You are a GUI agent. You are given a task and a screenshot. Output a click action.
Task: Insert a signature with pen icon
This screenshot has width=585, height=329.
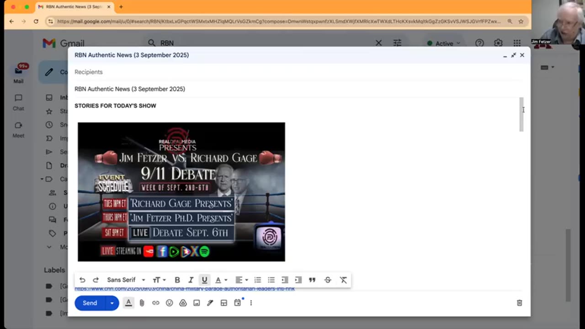pos(210,303)
